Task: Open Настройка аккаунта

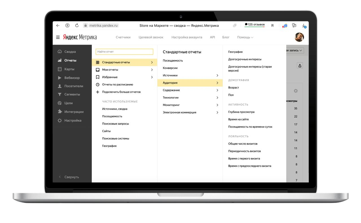Action: (187, 37)
